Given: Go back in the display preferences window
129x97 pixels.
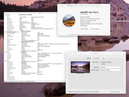Looking at the screenshot, I should [74, 53].
